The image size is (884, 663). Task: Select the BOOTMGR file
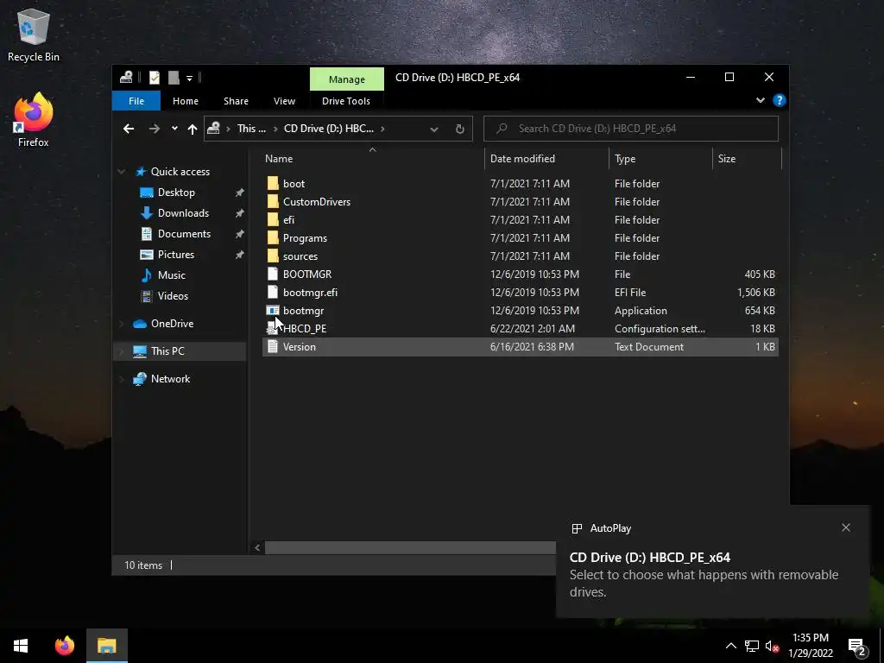[x=520, y=275]
